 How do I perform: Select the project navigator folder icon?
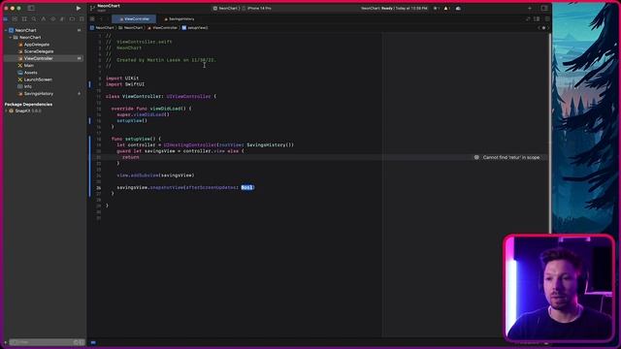tap(6, 19)
